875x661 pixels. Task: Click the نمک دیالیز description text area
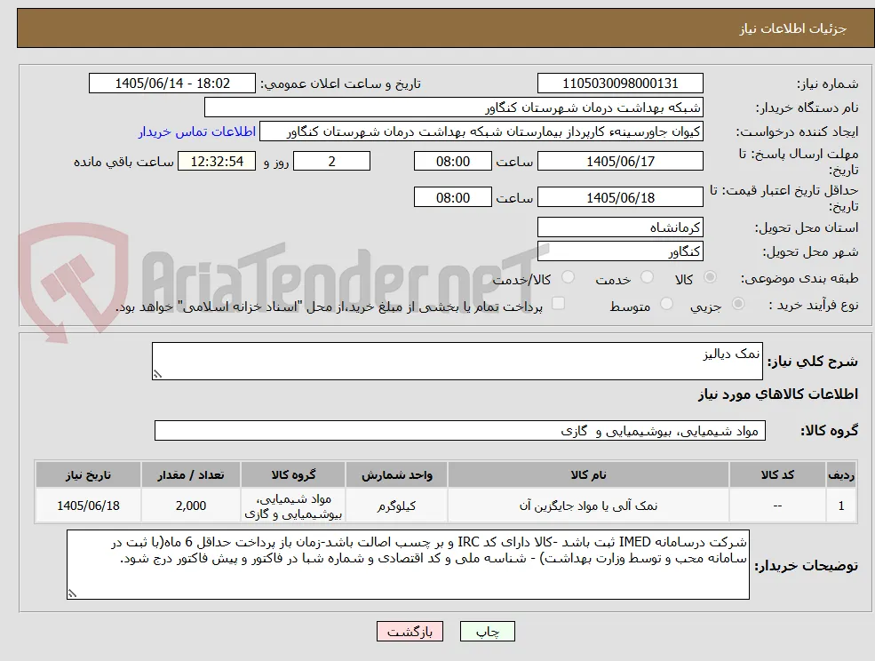click(x=457, y=362)
